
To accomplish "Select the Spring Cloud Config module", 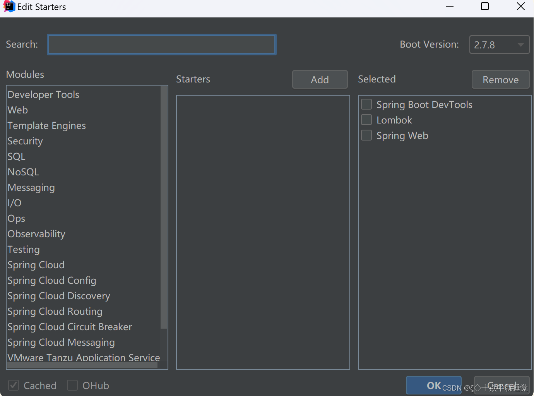I will point(84,280).
